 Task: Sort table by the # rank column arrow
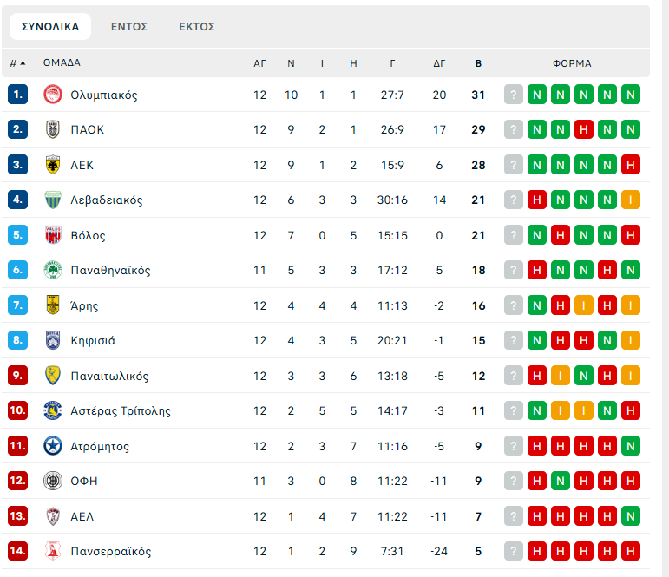[23, 63]
